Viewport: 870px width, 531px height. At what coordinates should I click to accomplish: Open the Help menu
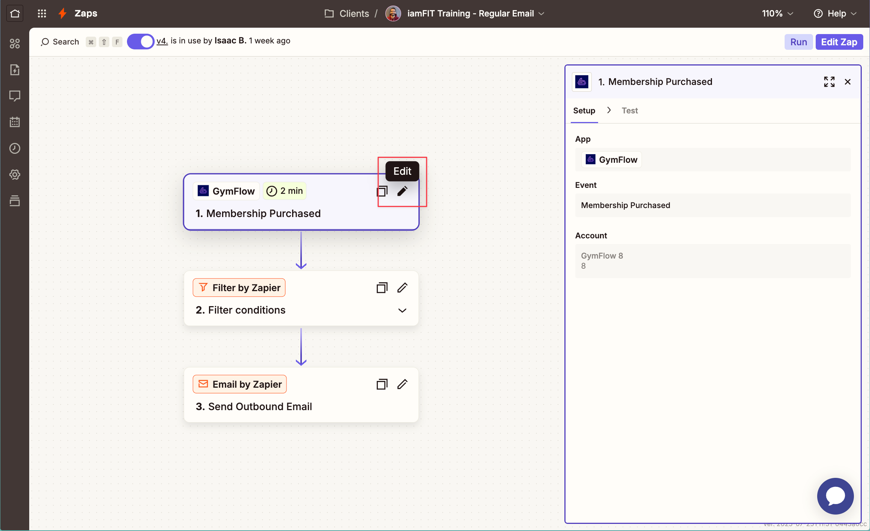835,13
